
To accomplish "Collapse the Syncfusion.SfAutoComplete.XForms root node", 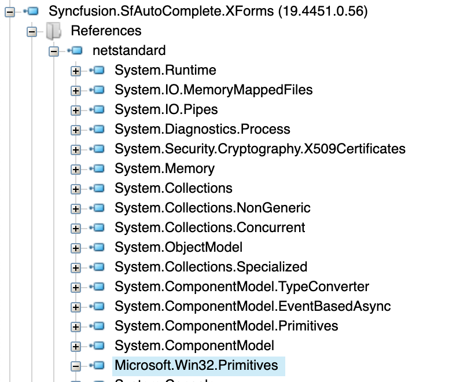I will (10, 12).
